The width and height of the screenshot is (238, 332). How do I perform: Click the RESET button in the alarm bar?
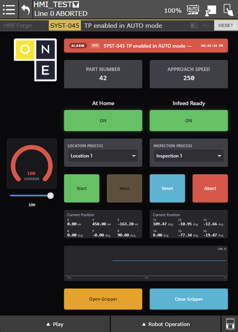click(226, 25)
